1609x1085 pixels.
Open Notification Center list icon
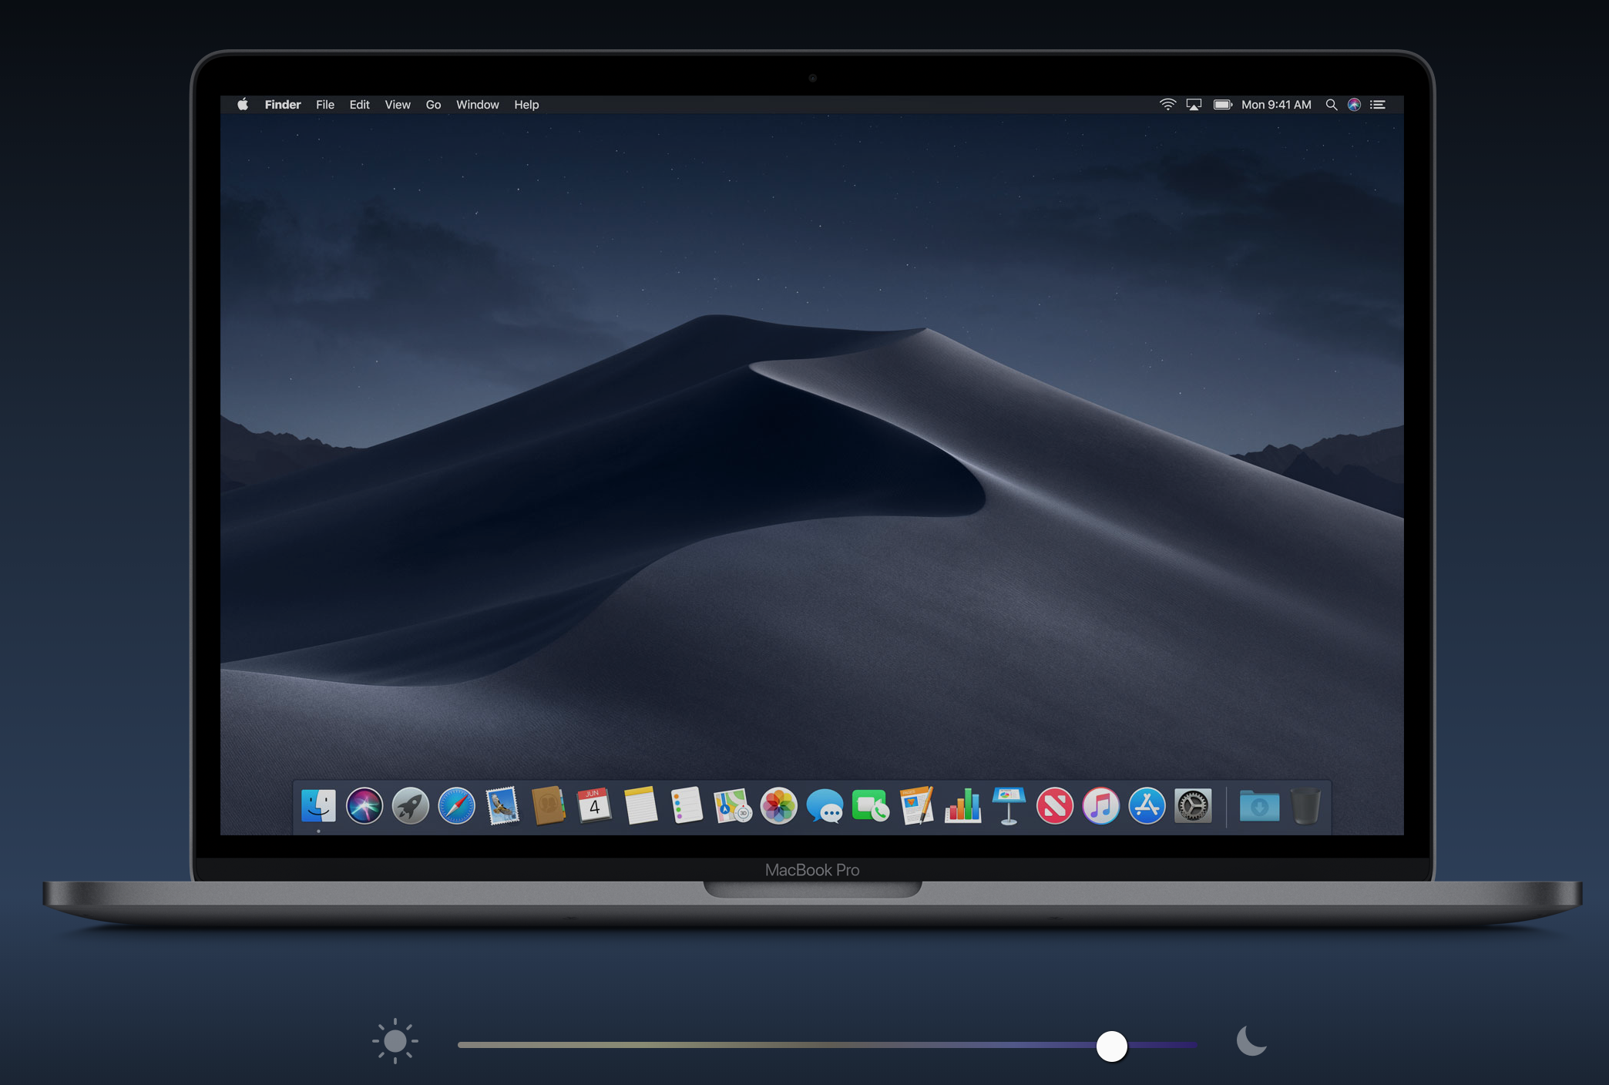pyautogui.click(x=1378, y=105)
